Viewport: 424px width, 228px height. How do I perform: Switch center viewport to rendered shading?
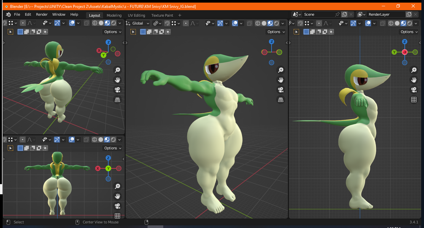pyautogui.click(x=276, y=23)
